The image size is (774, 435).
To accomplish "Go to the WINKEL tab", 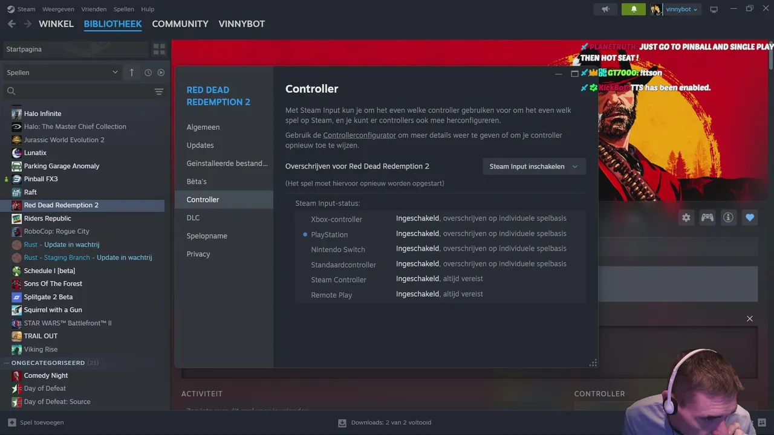I will tap(56, 24).
